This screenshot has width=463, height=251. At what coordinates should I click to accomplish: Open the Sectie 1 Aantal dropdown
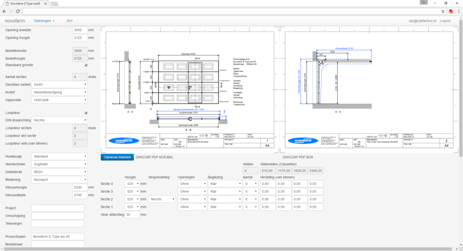point(250,207)
